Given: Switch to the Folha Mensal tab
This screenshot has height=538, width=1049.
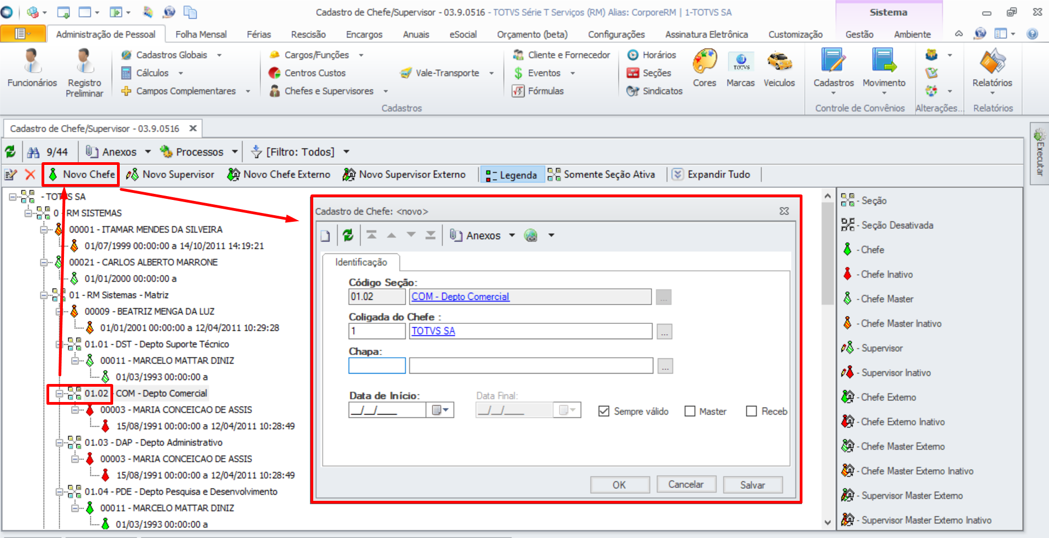Looking at the screenshot, I should pos(201,34).
